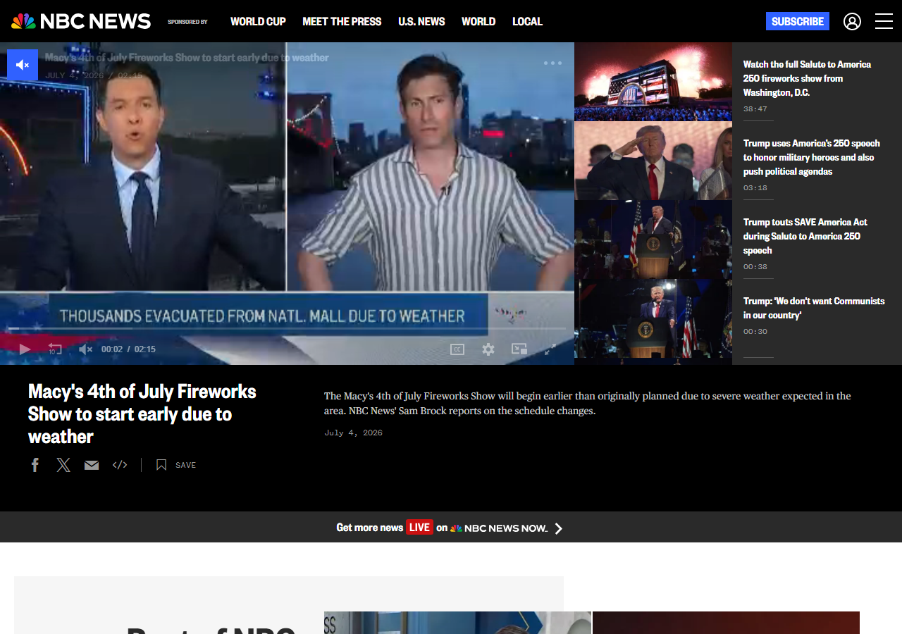Click the 00:30 duration label
Viewport: 902px width, 634px height.
(x=755, y=332)
